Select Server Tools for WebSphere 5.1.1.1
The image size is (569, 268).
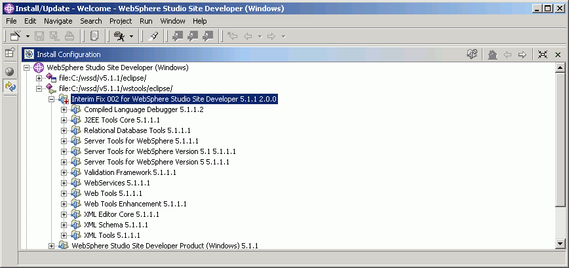tap(141, 141)
